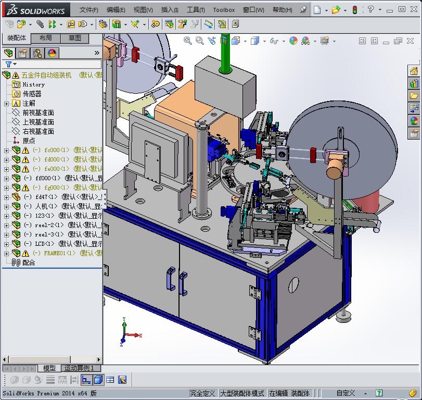422x400 pixels.
Task: Expand the FRAME01<1> component node
Action: 6,254
